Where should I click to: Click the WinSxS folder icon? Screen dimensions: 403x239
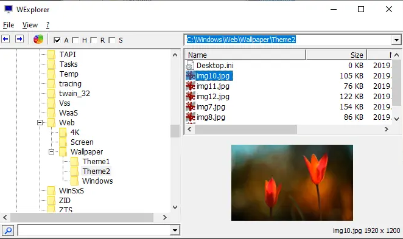tap(51, 191)
